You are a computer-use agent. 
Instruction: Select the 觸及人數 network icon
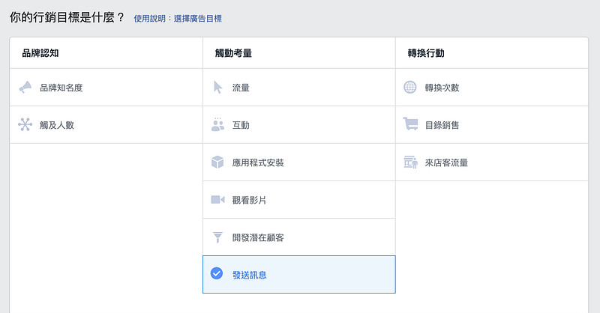coord(25,124)
